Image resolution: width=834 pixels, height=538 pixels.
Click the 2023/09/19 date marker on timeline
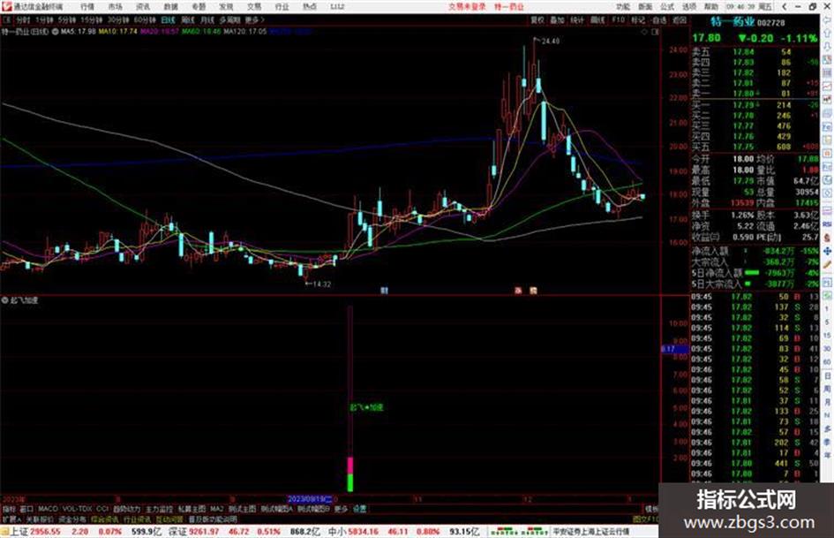[x=310, y=499]
